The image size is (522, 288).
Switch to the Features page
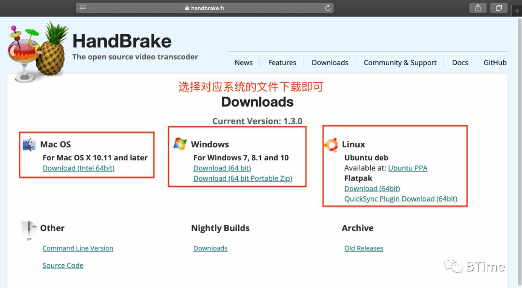pyautogui.click(x=282, y=63)
